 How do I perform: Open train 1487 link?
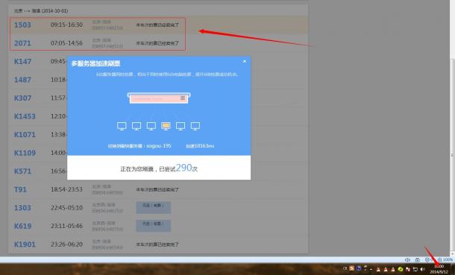click(22, 80)
